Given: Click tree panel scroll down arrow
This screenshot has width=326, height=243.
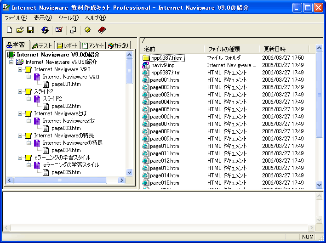Looking at the screenshot, I should point(129,172).
